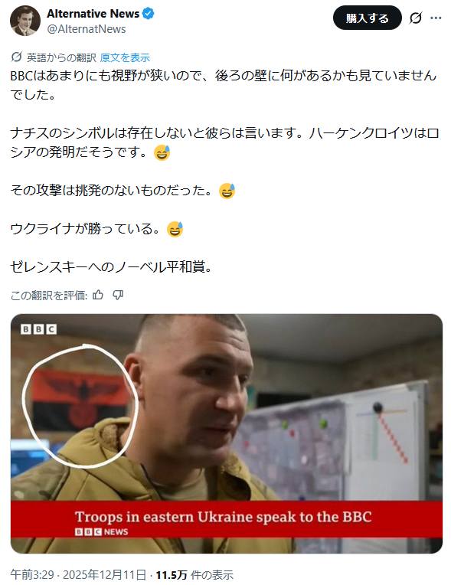The height and width of the screenshot is (585, 451).
Task: Click the @AlternatNews handle
Action: [x=87, y=29]
